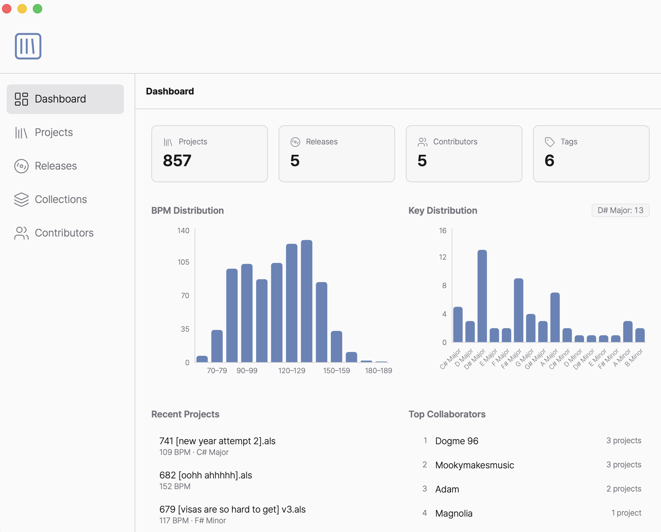The width and height of the screenshot is (661, 532).
Task: Click the bars icon on the Projects stat card
Action: click(167, 142)
